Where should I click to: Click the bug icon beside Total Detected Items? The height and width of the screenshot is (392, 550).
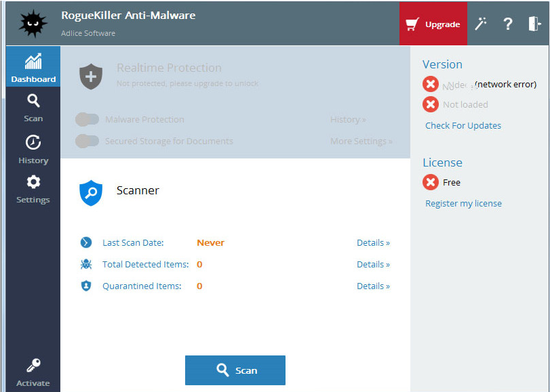point(86,264)
